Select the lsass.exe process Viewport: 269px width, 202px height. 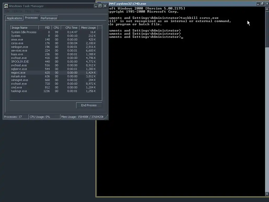54,54
